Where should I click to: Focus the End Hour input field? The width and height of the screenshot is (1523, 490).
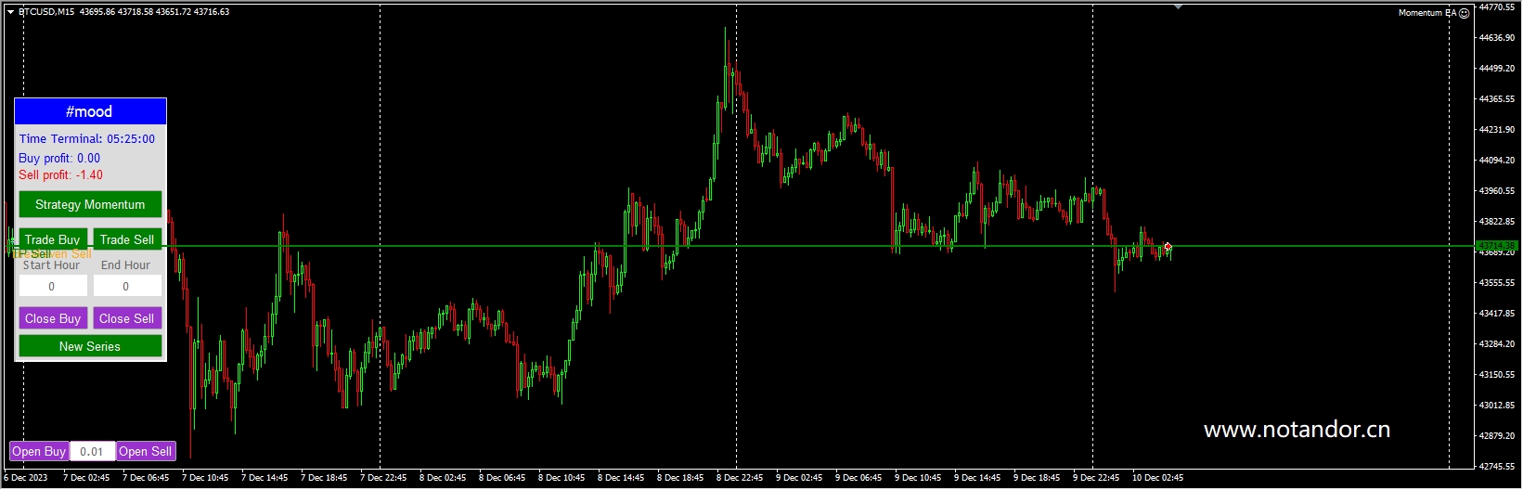[127, 286]
